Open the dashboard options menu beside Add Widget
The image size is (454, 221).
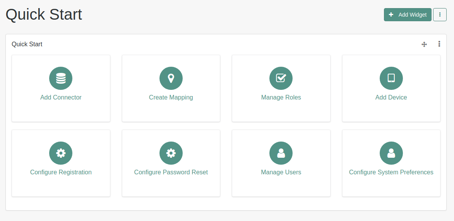point(440,15)
